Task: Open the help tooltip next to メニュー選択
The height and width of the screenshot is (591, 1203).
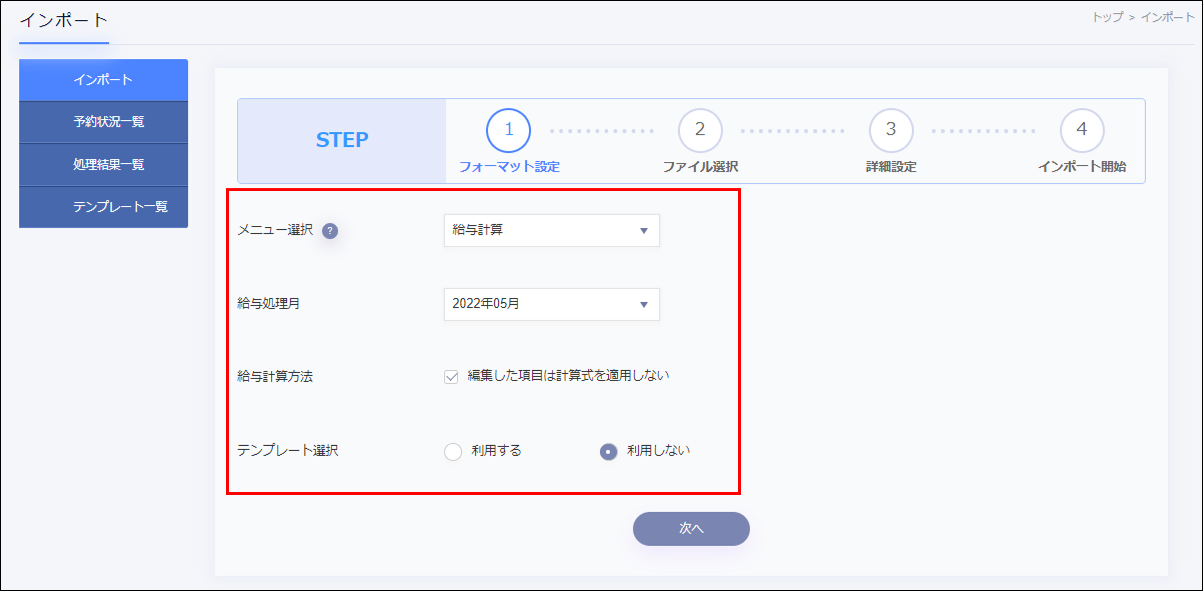Action: 331,231
